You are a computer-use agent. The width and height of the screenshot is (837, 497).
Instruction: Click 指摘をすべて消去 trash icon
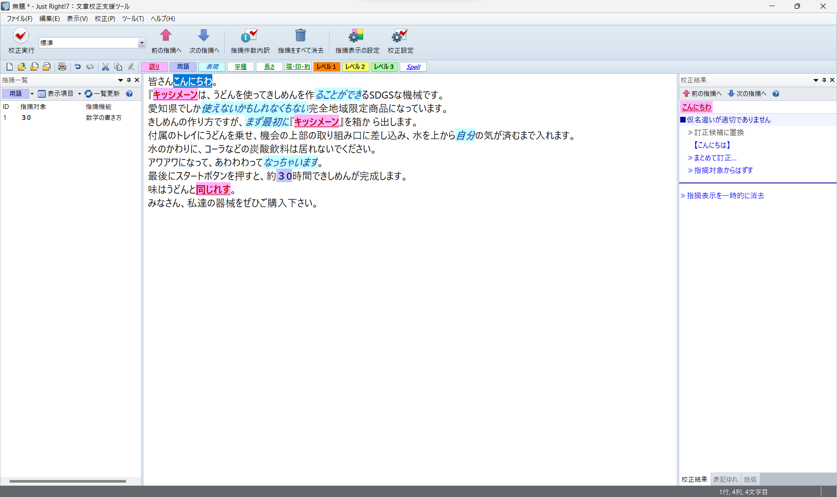point(300,36)
